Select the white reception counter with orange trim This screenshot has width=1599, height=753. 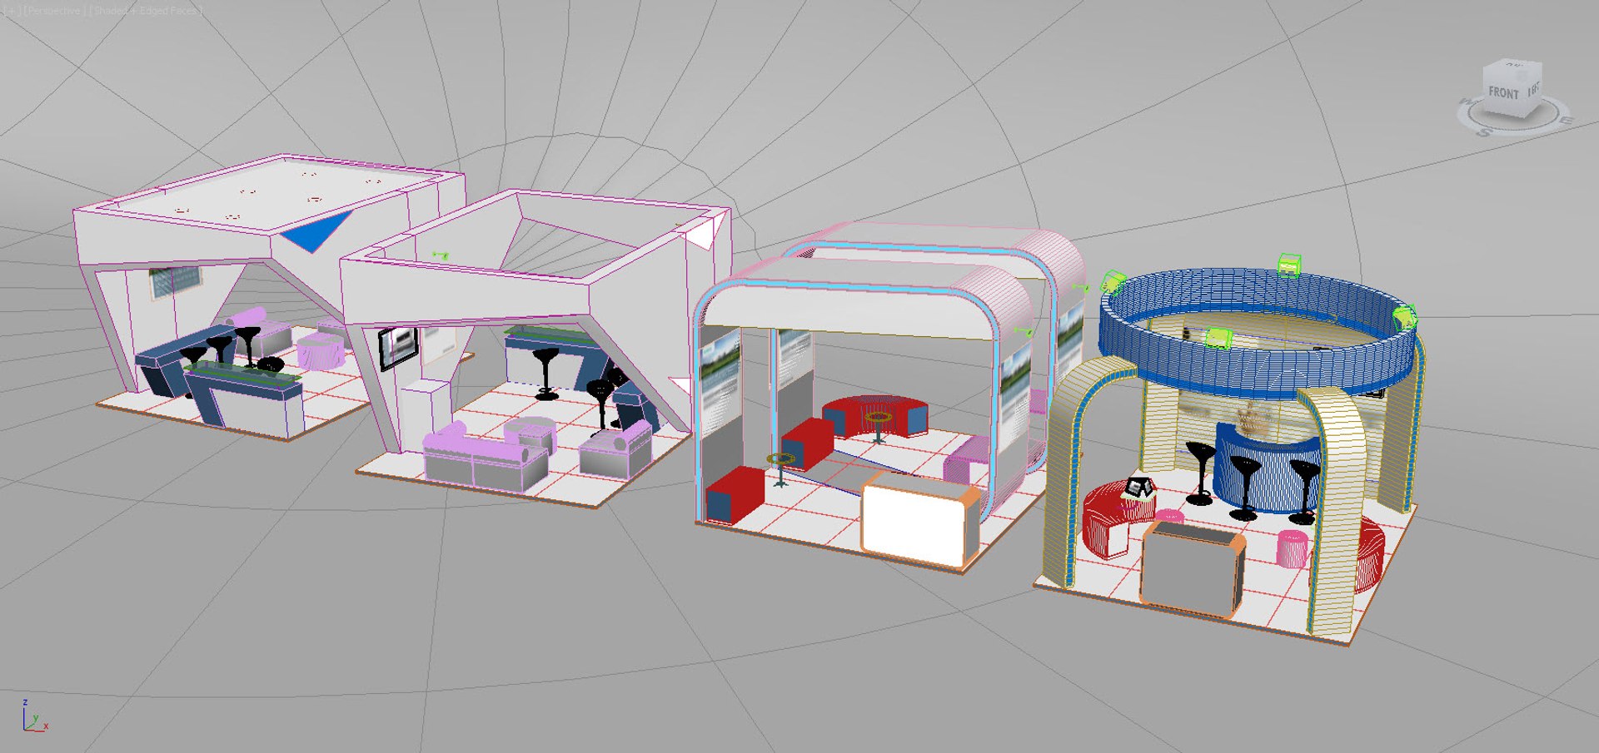pyautogui.click(x=920, y=519)
